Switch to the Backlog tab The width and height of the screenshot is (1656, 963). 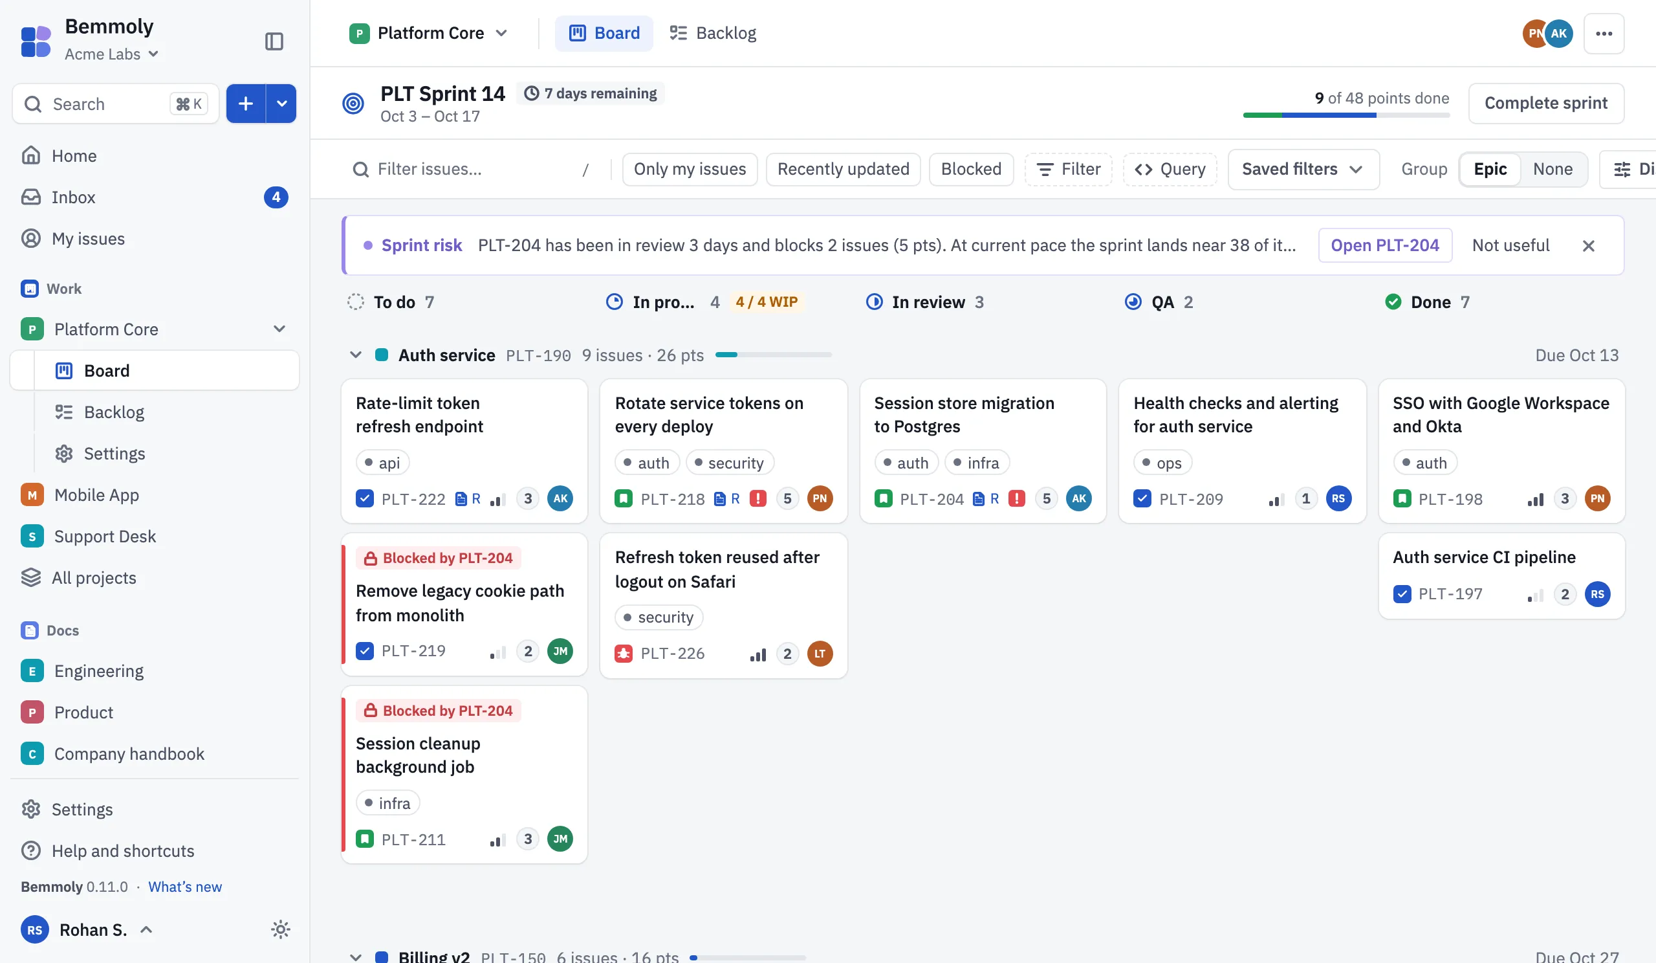tap(713, 33)
